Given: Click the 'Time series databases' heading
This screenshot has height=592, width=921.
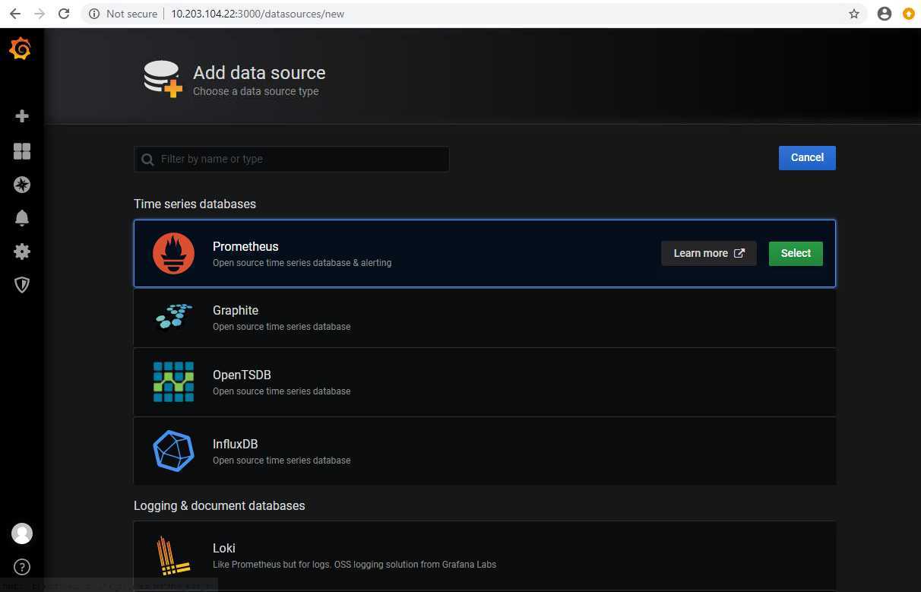Looking at the screenshot, I should (195, 204).
